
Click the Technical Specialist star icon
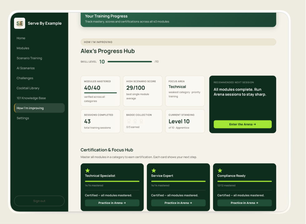(87, 170)
